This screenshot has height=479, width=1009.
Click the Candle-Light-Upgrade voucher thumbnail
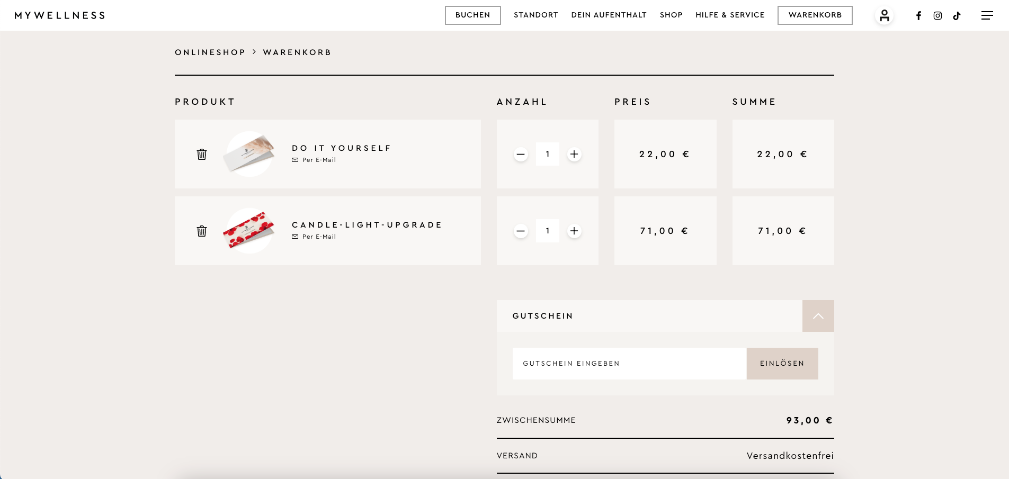[x=249, y=231]
